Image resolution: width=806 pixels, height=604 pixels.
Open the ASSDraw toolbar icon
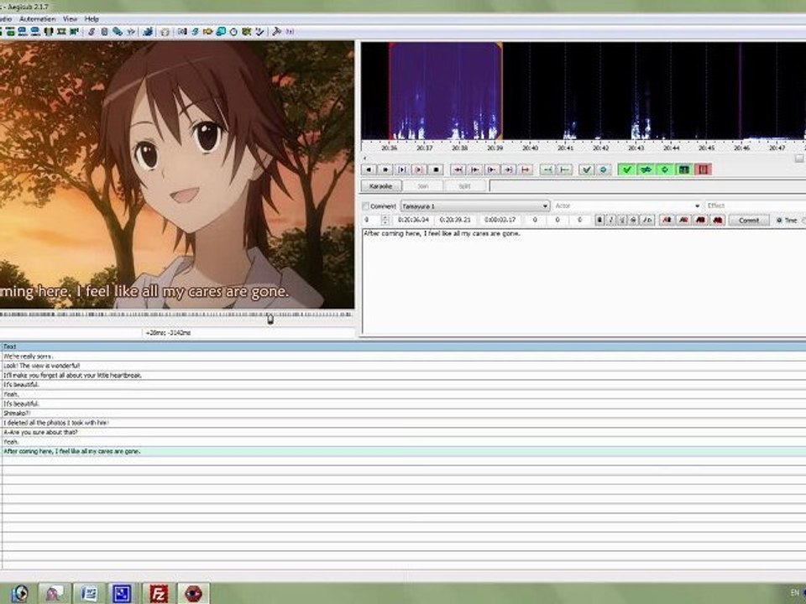click(165, 32)
